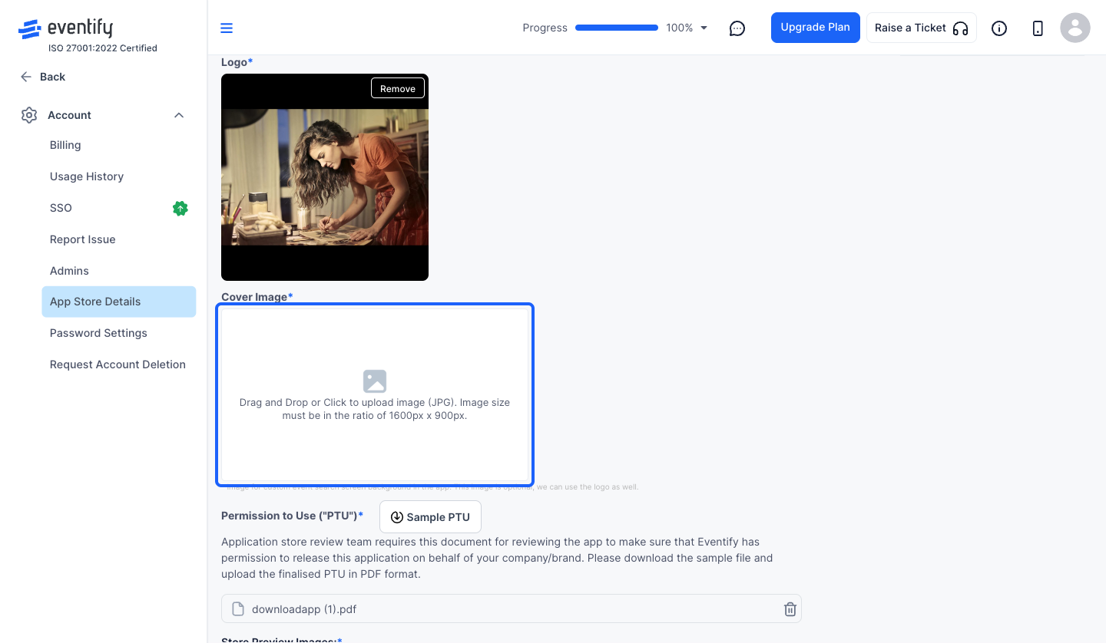Click the Cover Image upload area

tap(375, 395)
